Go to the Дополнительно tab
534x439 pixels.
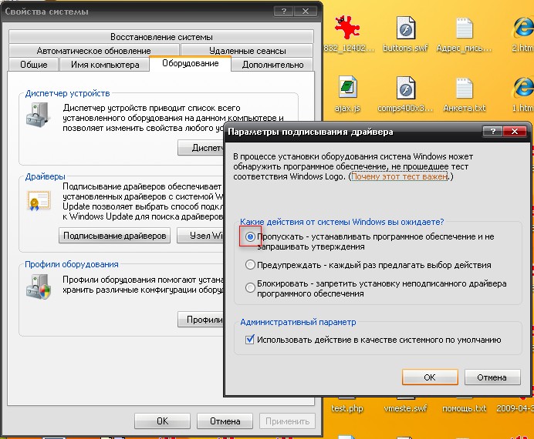272,65
